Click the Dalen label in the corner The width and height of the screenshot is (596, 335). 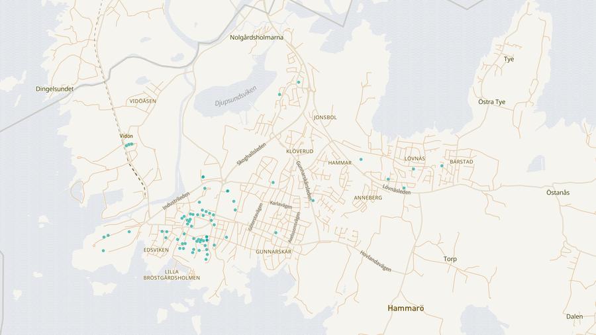pyautogui.click(x=574, y=316)
